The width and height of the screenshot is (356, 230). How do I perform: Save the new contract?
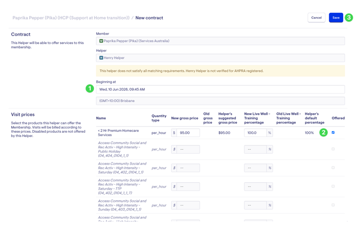(336, 18)
